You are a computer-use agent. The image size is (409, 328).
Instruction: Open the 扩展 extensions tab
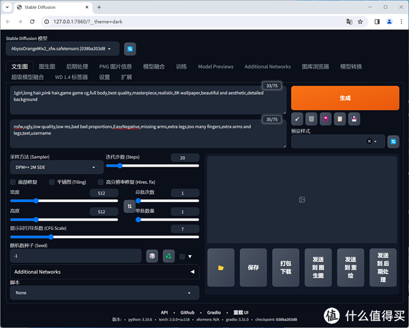tap(127, 77)
